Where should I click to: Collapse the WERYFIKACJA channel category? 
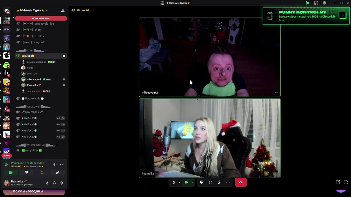[x=37, y=145]
